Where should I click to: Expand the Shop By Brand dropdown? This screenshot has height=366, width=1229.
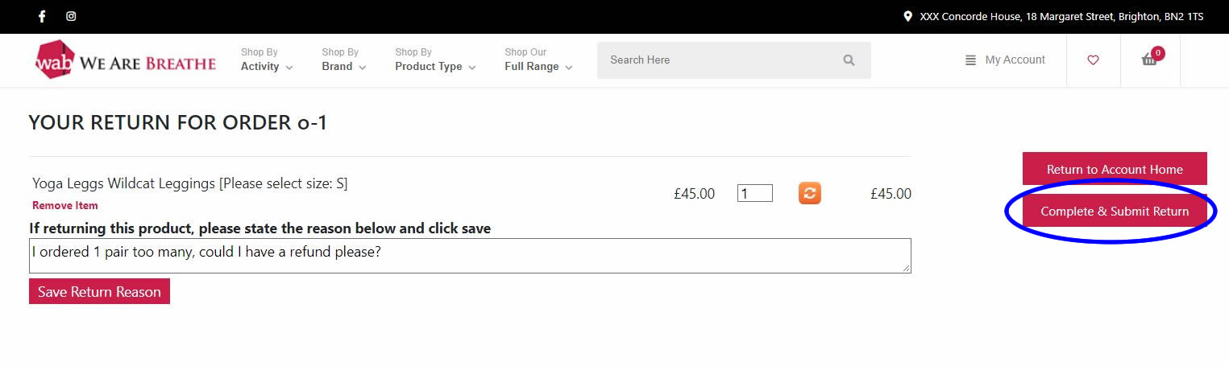pos(344,60)
